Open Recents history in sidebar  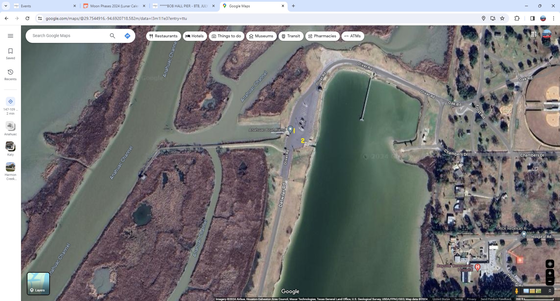10,75
